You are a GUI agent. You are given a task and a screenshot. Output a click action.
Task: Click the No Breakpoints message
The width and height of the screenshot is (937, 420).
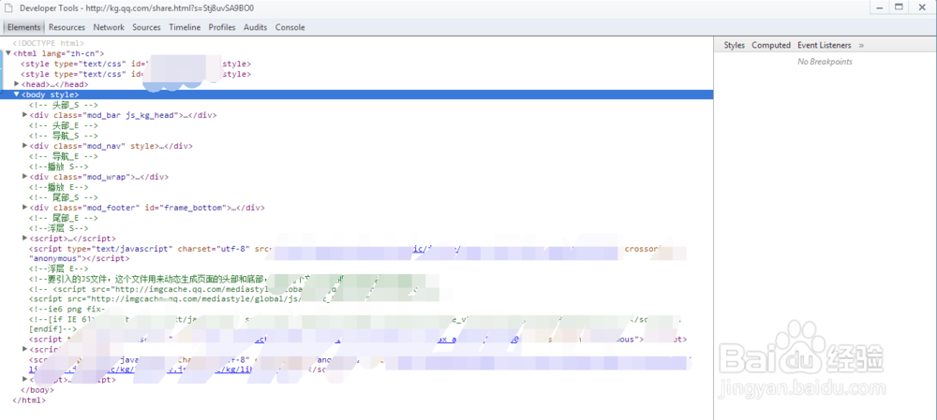[825, 62]
